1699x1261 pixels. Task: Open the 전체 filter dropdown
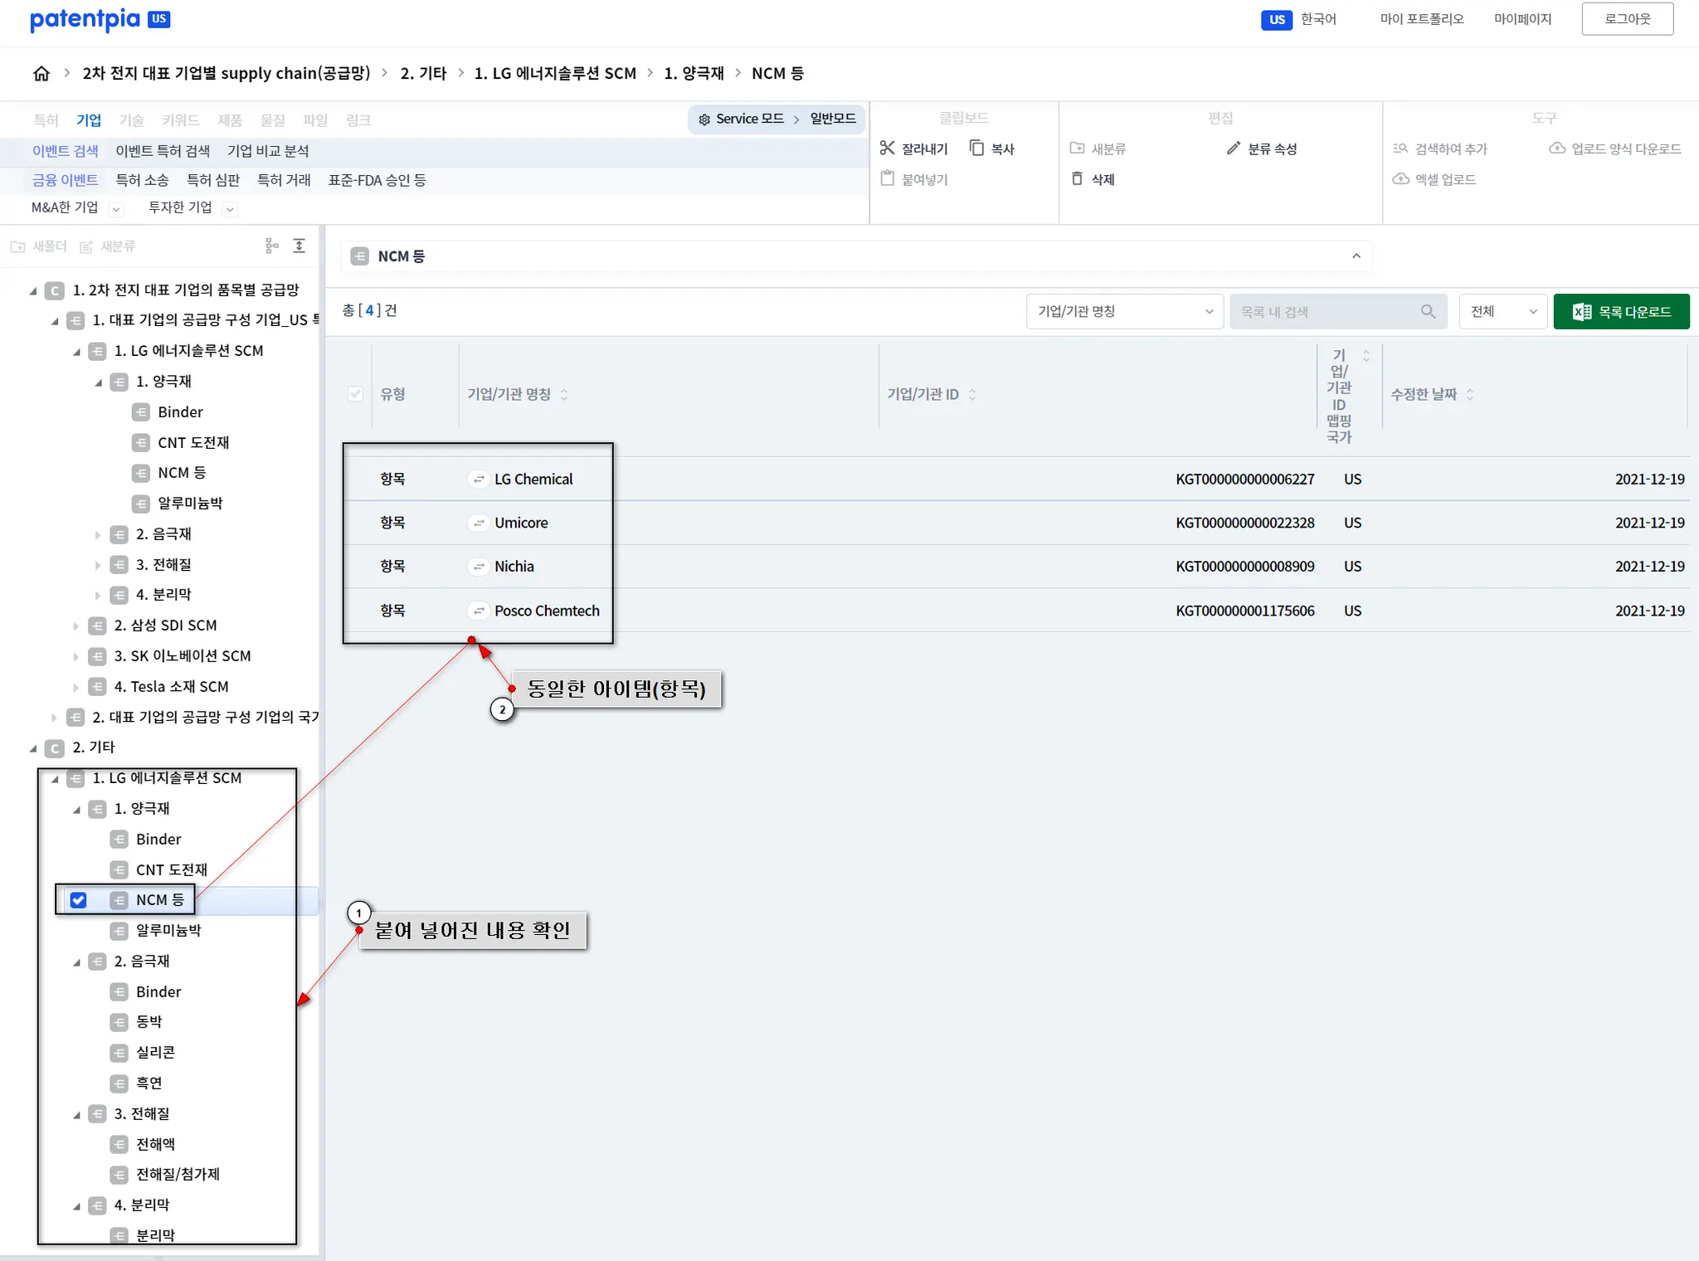coord(1502,312)
